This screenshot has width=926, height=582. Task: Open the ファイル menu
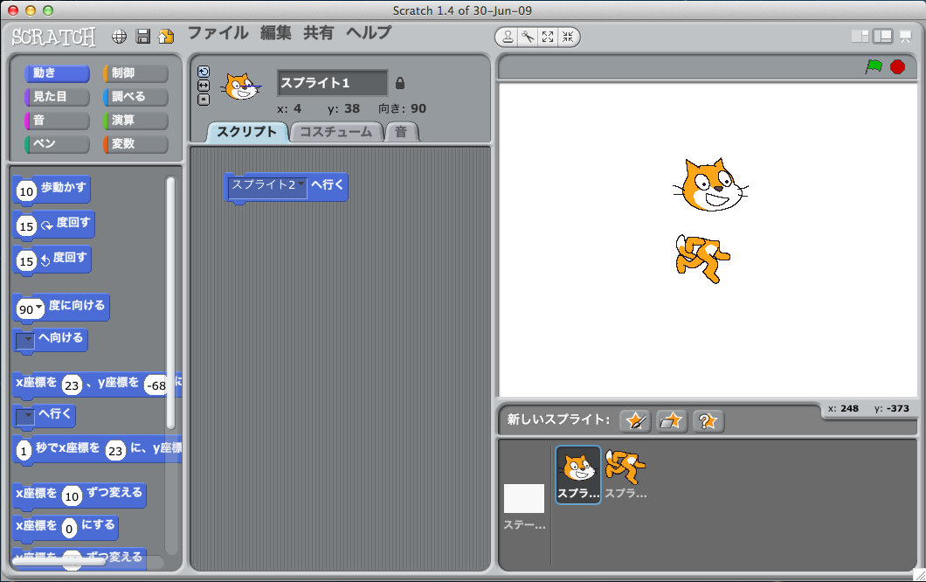pyautogui.click(x=218, y=32)
